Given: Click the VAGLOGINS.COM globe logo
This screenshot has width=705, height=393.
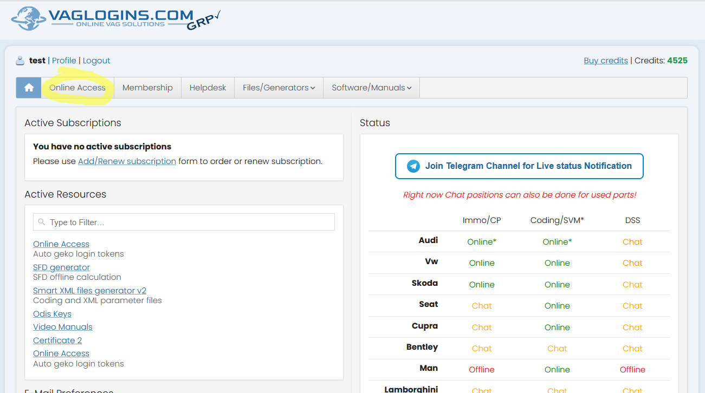Looking at the screenshot, I should (x=28, y=18).
